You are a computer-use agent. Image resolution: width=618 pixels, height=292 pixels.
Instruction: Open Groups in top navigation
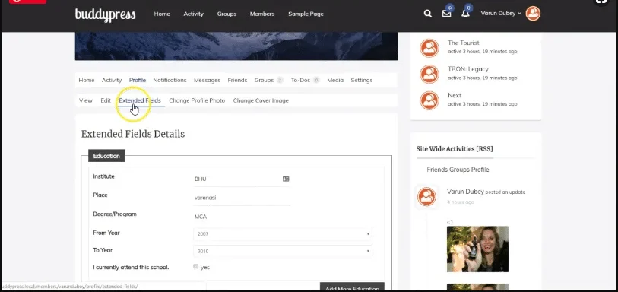coord(227,14)
